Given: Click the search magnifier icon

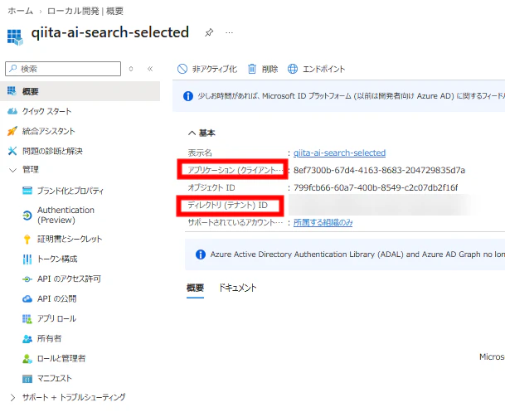Looking at the screenshot, I should click(x=13, y=69).
